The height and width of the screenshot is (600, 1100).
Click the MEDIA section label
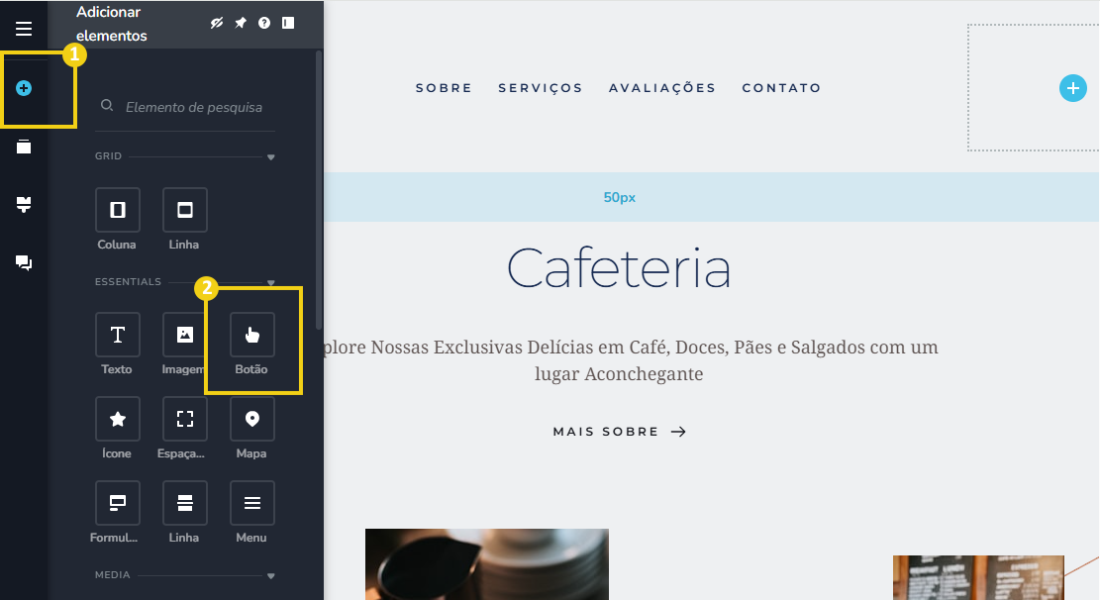112,574
